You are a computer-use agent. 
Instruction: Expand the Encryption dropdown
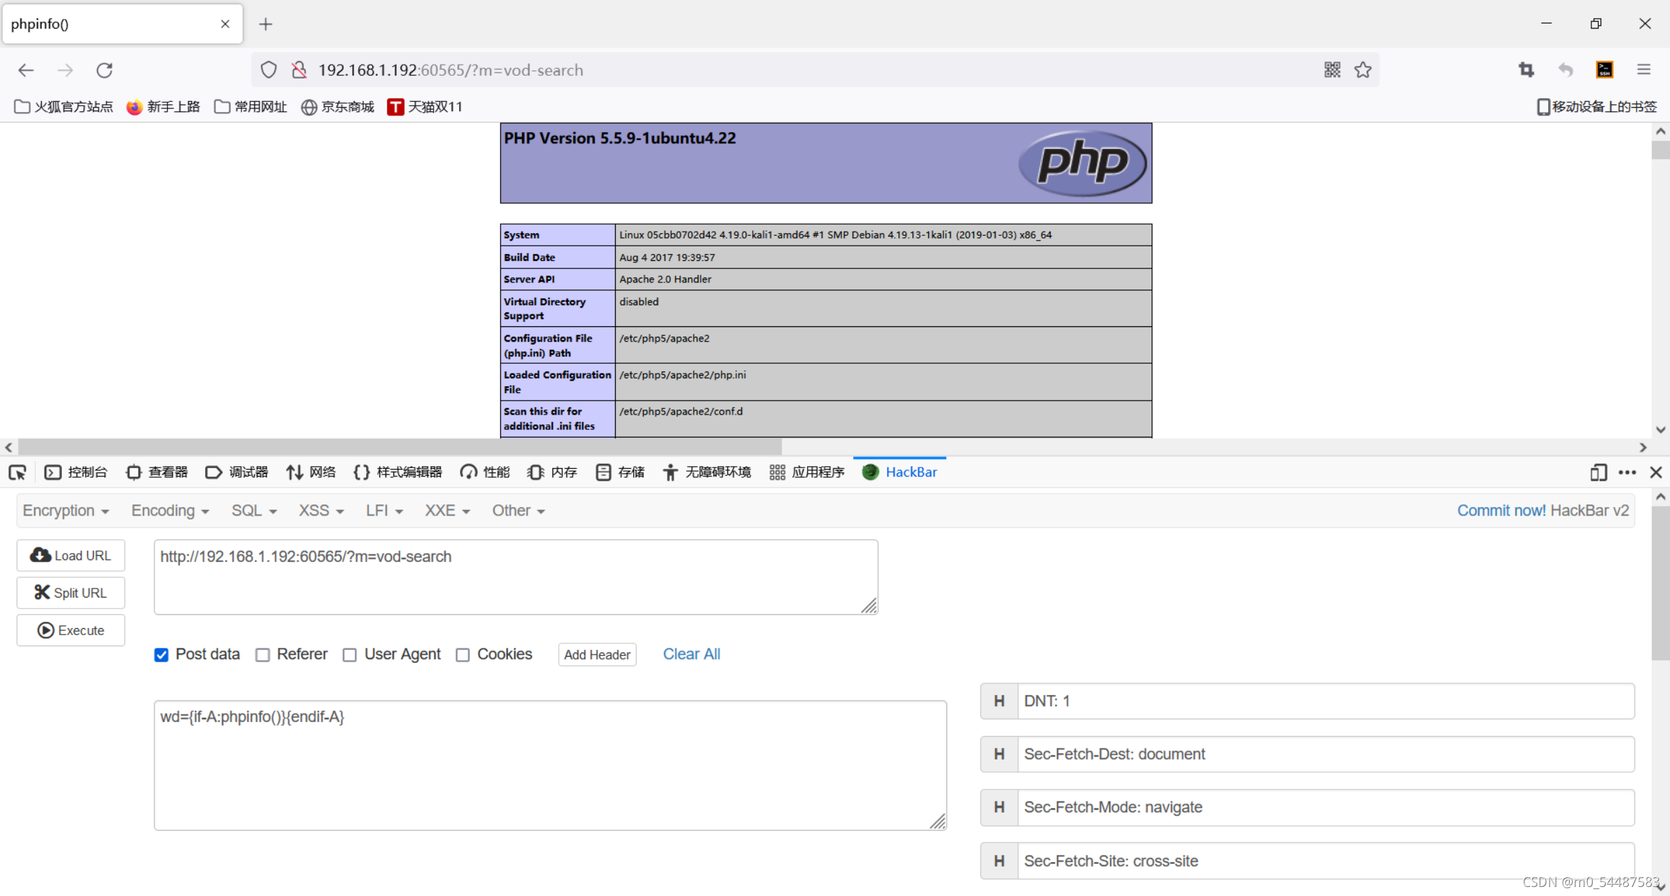(65, 511)
